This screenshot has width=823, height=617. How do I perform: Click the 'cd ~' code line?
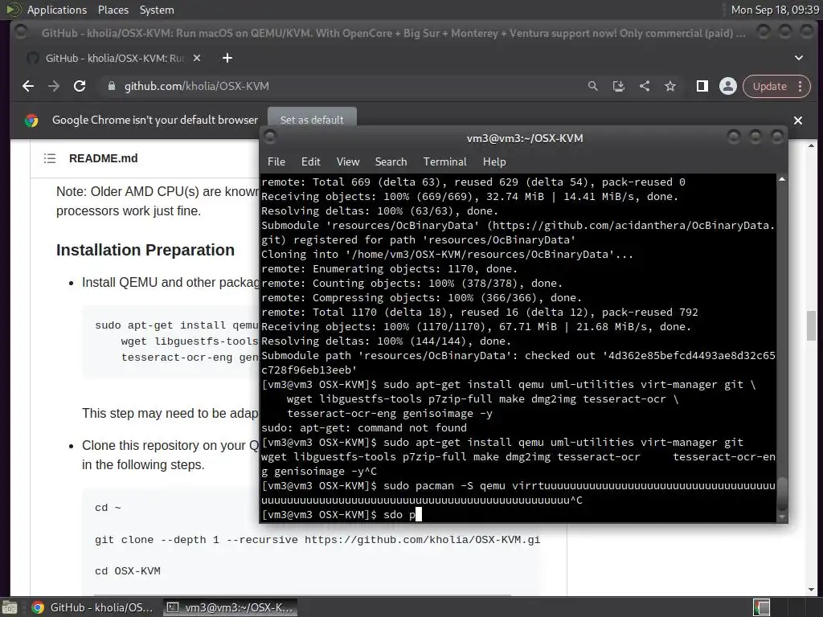[109, 508]
